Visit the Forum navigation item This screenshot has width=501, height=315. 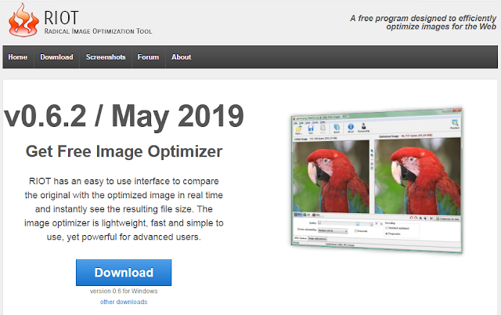(148, 57)
